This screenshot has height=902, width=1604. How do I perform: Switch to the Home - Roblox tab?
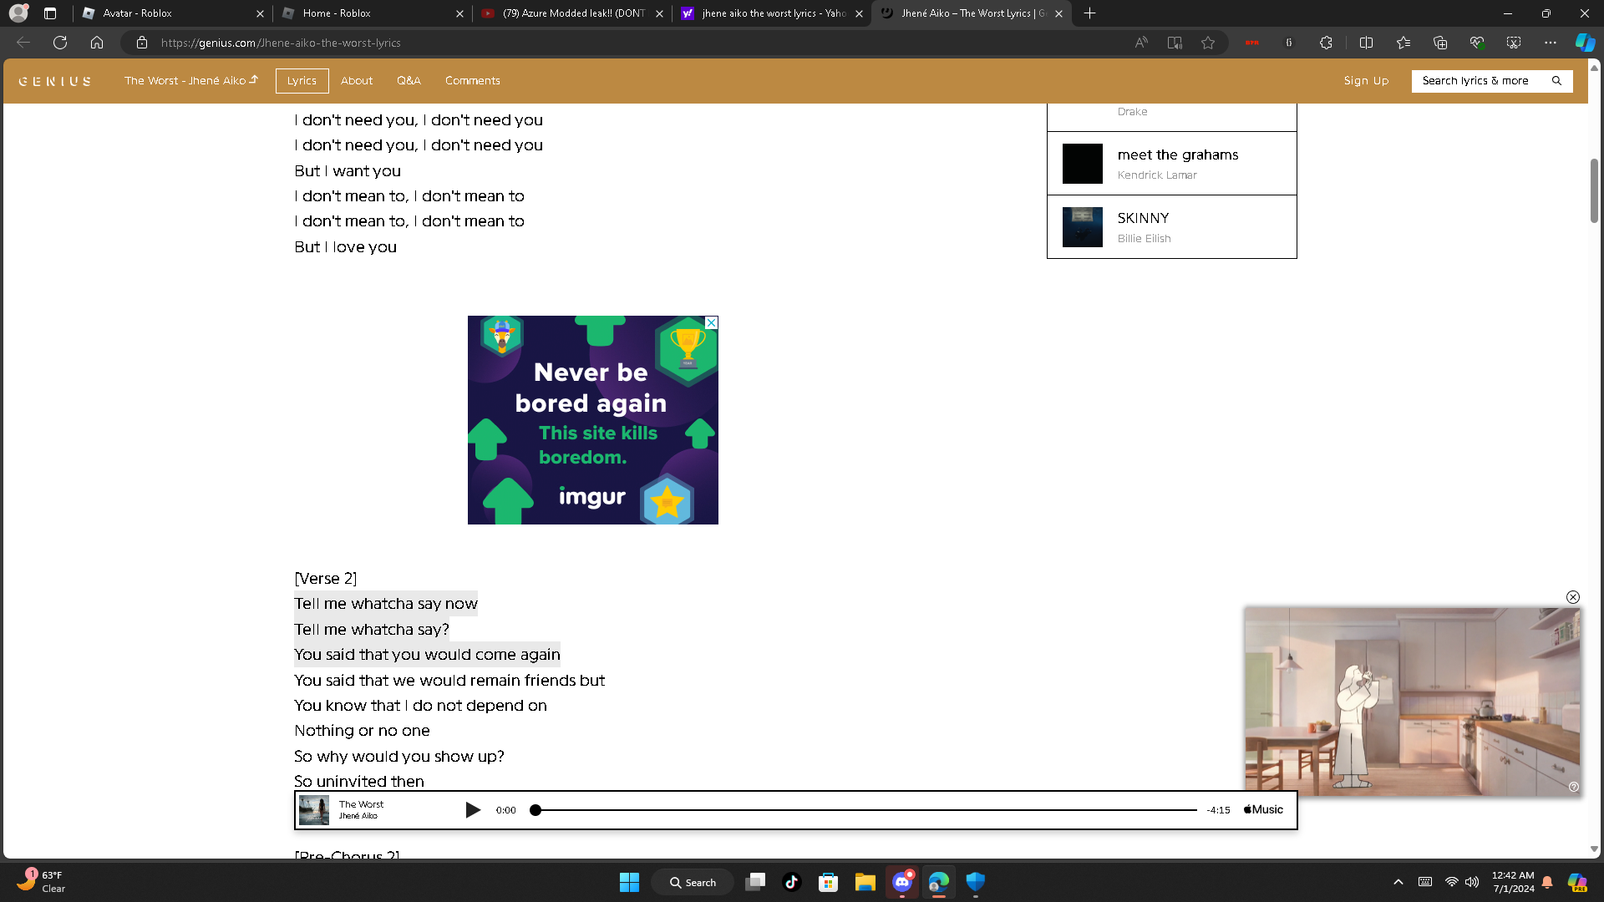pos(372,13)
